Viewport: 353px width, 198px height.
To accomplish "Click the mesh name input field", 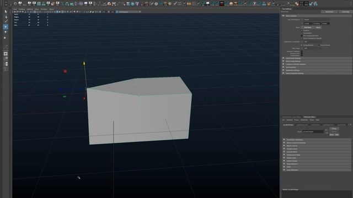I will [313, 131].
